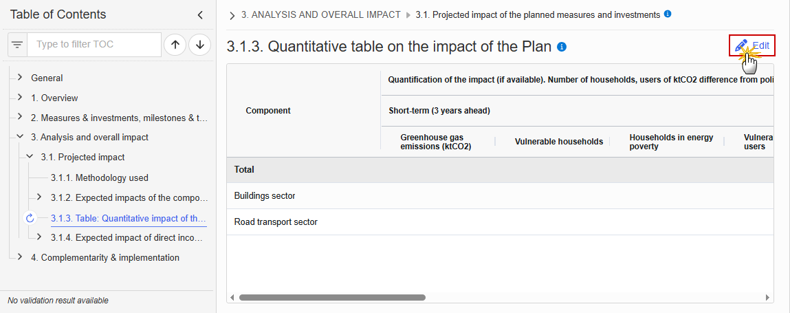Image resolution: width=790 pixels, height=313 pixels.
Task: Collapse the Table of Contents panel
Action: [200, 15]
